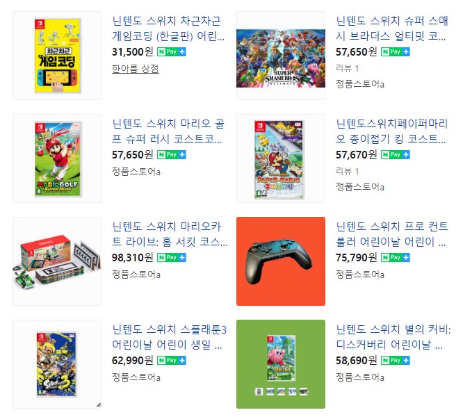Open the 닌텐도스위치페이퍼마리오 종이접기 킹 title link
The width and height of the screenshot is (463, 417).
pos(392,131)
